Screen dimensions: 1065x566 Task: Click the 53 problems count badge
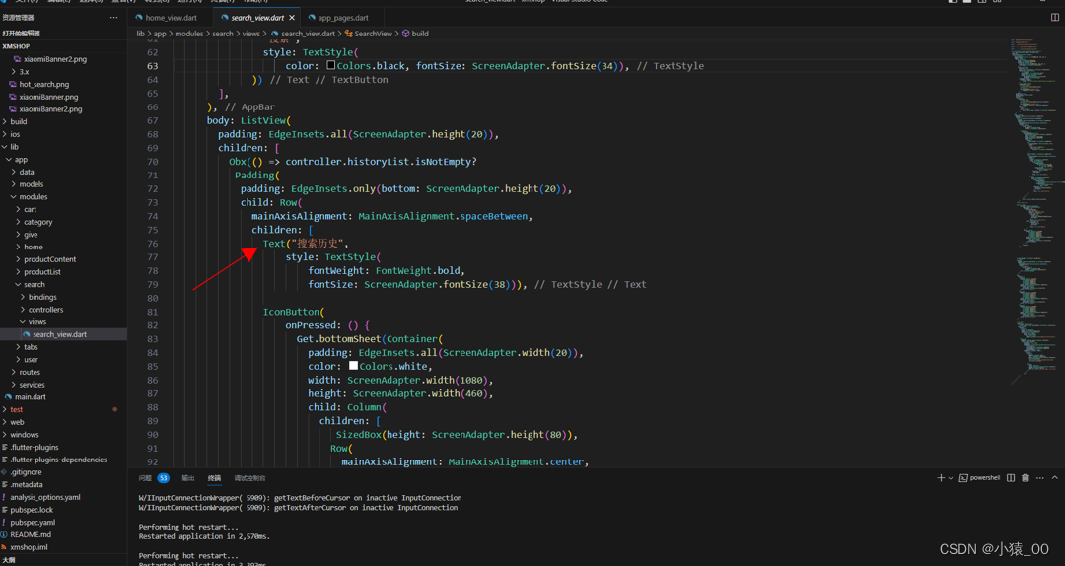pyautogui.click(x=163, y=478)
